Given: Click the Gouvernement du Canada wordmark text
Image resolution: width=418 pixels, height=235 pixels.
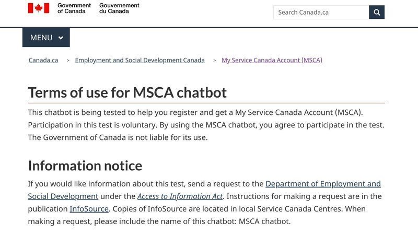Looking at the screenshot, I should point(119,8).
